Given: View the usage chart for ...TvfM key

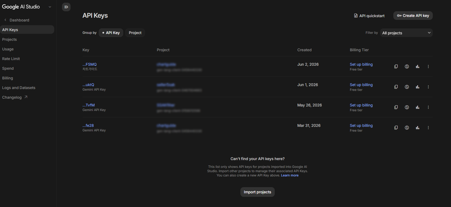Looking at the screenshot, I should pyautogui.click(x=417, y=107).
